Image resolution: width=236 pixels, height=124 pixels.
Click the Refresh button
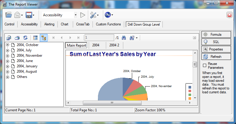pos(216,56)
